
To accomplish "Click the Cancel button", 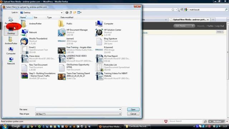I will coord(133,114).
